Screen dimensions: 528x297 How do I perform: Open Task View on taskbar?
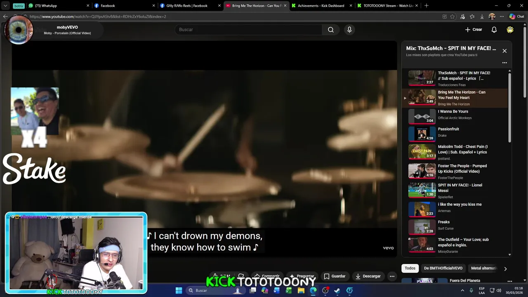[253, 290]
